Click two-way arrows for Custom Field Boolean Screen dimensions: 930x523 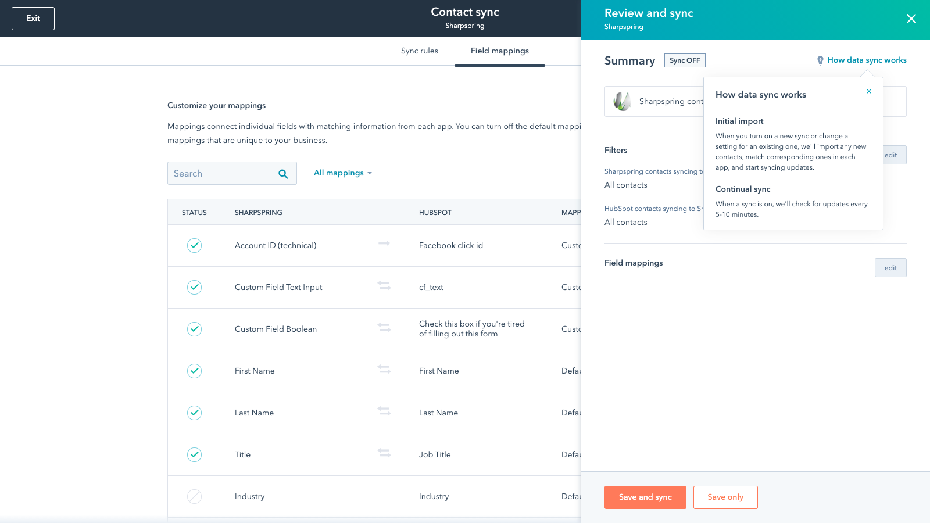384,327
